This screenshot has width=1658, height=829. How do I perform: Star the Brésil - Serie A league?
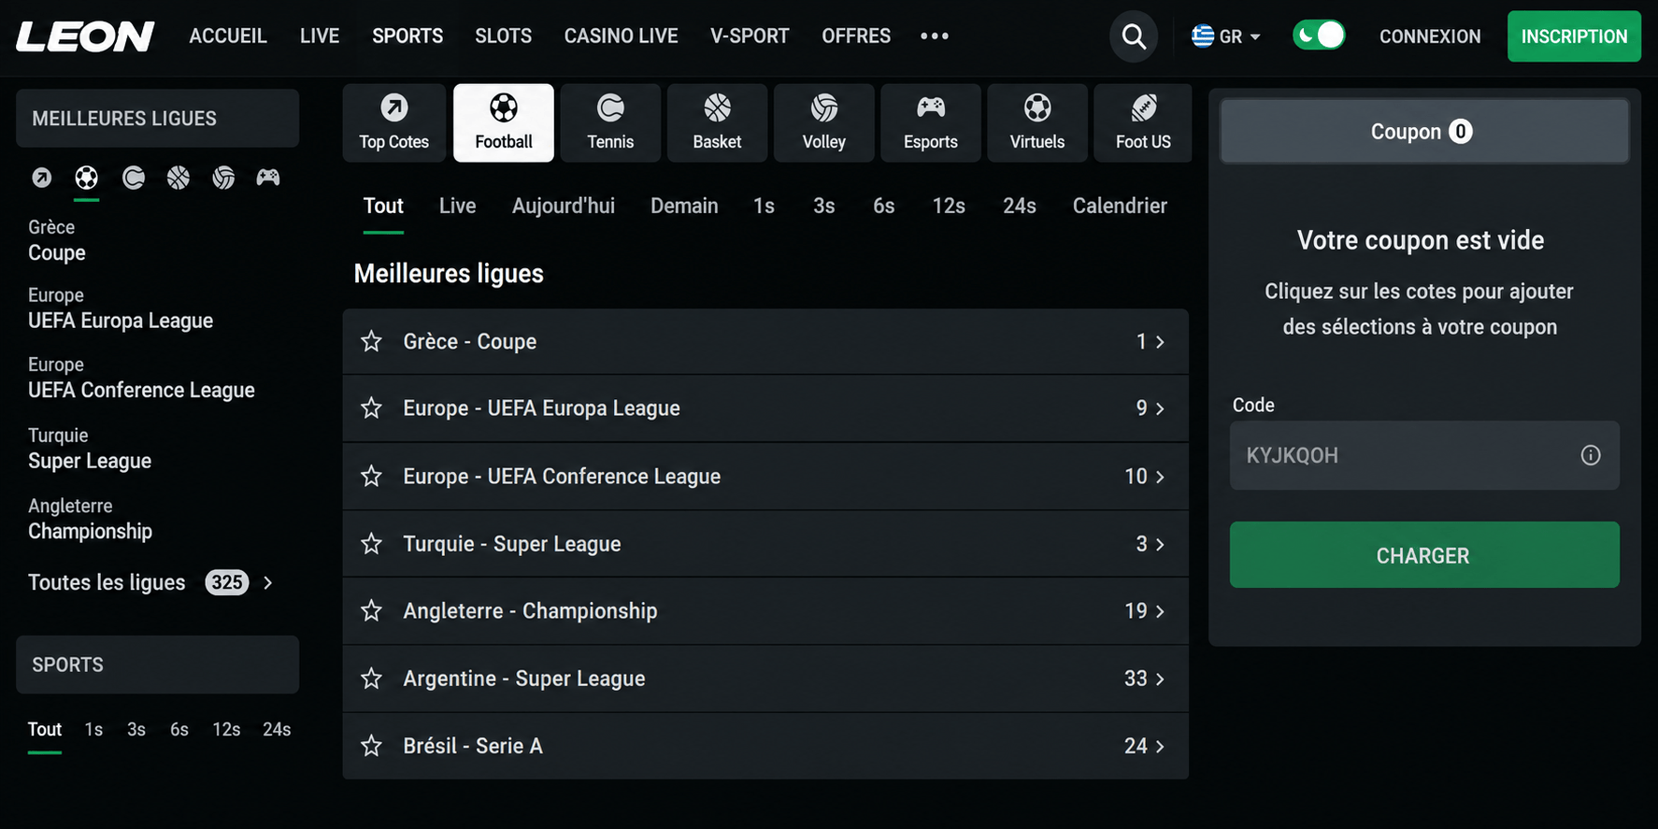[x=372, y=746]
